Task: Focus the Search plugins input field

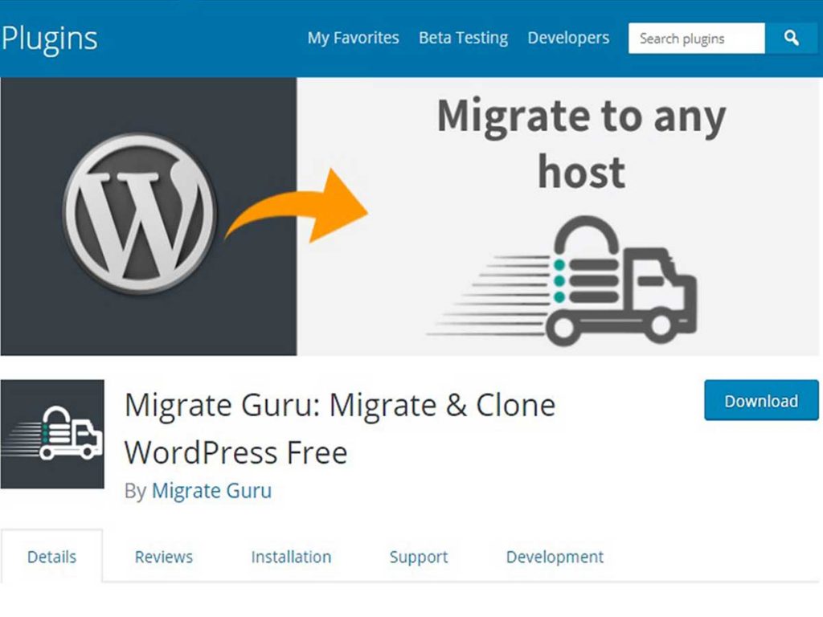Action: [697, 38]
